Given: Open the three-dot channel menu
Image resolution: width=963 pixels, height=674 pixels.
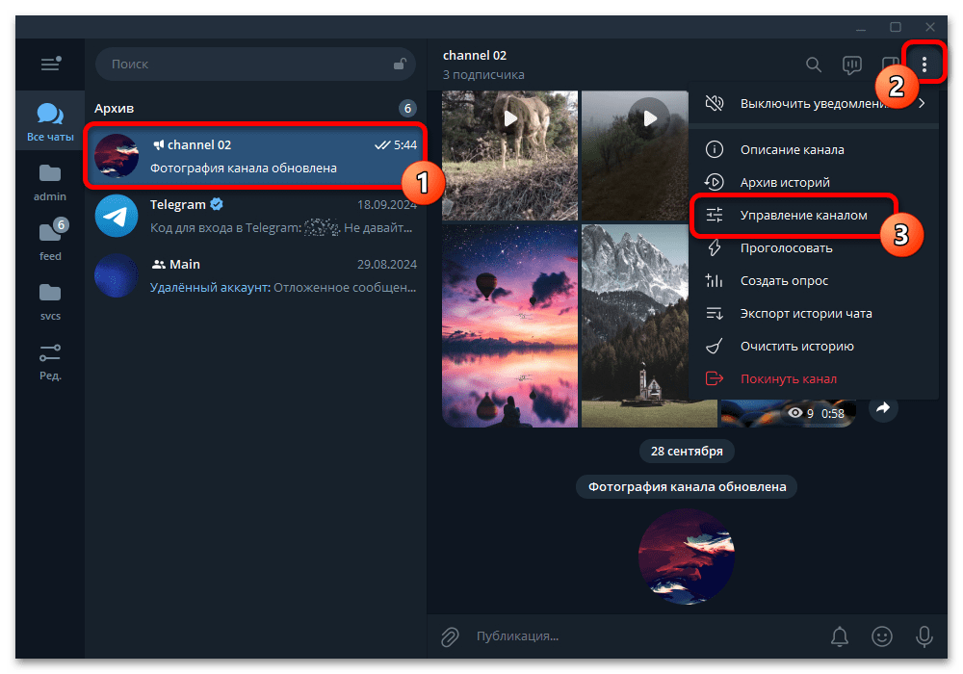Looking at the screenshot, I should point(924,64).
